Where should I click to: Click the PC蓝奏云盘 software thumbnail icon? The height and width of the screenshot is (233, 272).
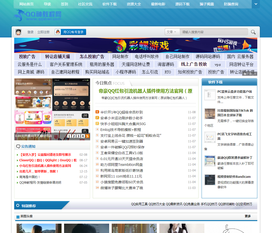click(x=210, y=95)
